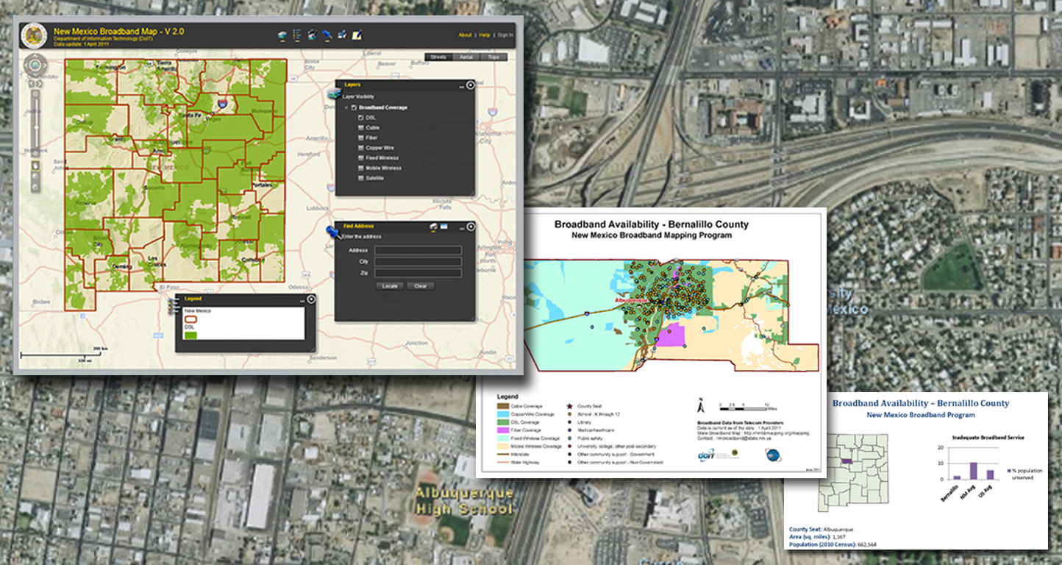Enable the Cable layer checkbox

point(360,128)
